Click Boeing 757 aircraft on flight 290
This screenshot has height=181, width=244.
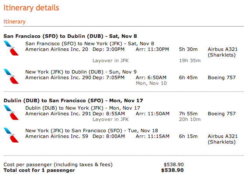tap(222, 77)
